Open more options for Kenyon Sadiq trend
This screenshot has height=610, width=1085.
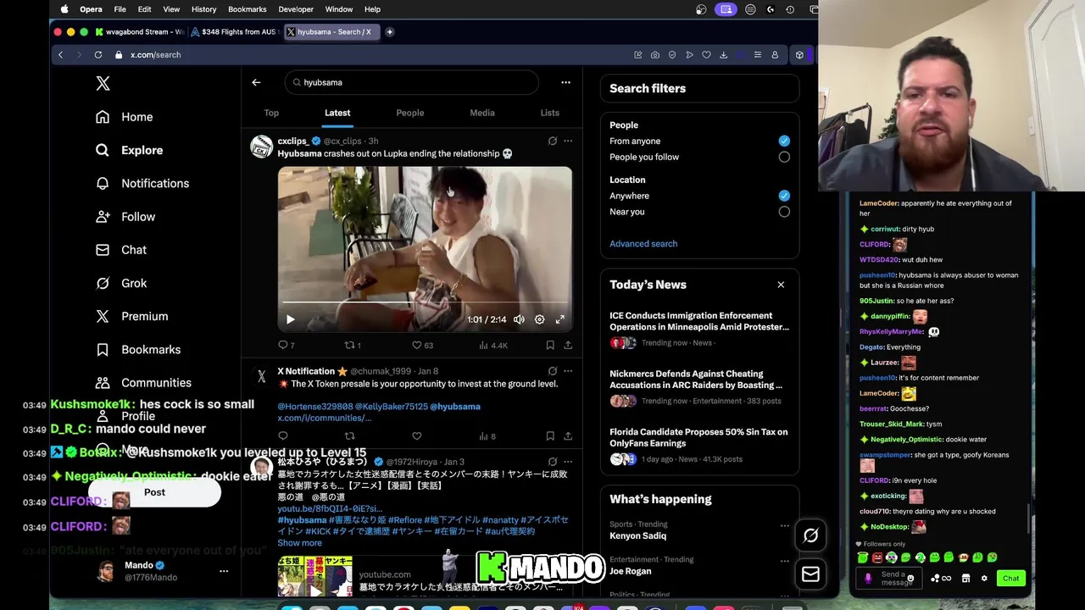784,526
